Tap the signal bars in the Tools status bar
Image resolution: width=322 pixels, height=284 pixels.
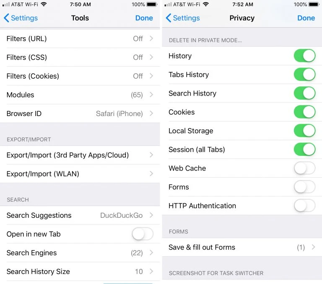pos(6,4)
